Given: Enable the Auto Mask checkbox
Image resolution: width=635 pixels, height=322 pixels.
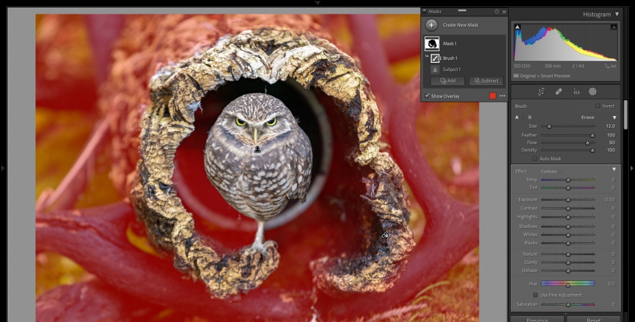Looking at the screenshot, I should tap(535, 158).
